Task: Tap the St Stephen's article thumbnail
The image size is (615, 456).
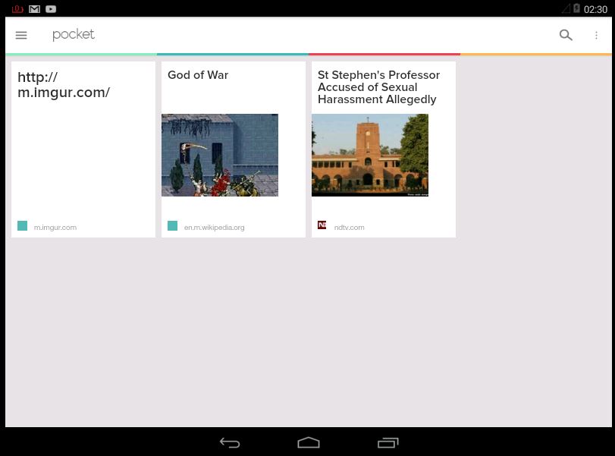Action: pyautogui.click(x=370, y=155)
